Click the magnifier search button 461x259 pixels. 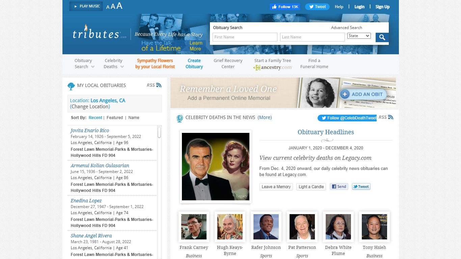(382, 37)
